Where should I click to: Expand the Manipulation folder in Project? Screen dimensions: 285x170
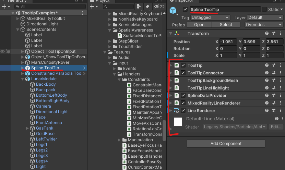pos(119,140)
